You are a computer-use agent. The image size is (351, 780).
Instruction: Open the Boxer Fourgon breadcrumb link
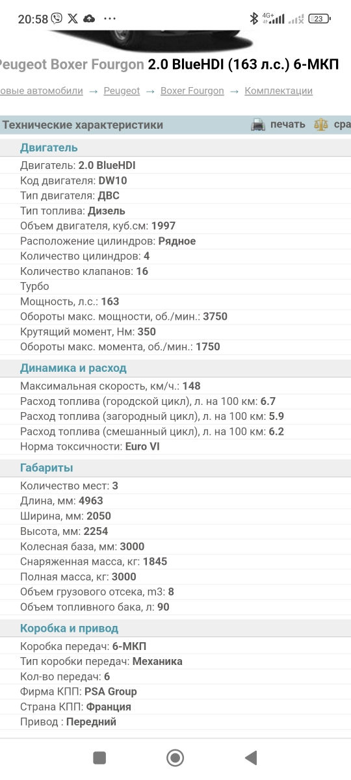(192, 91)
